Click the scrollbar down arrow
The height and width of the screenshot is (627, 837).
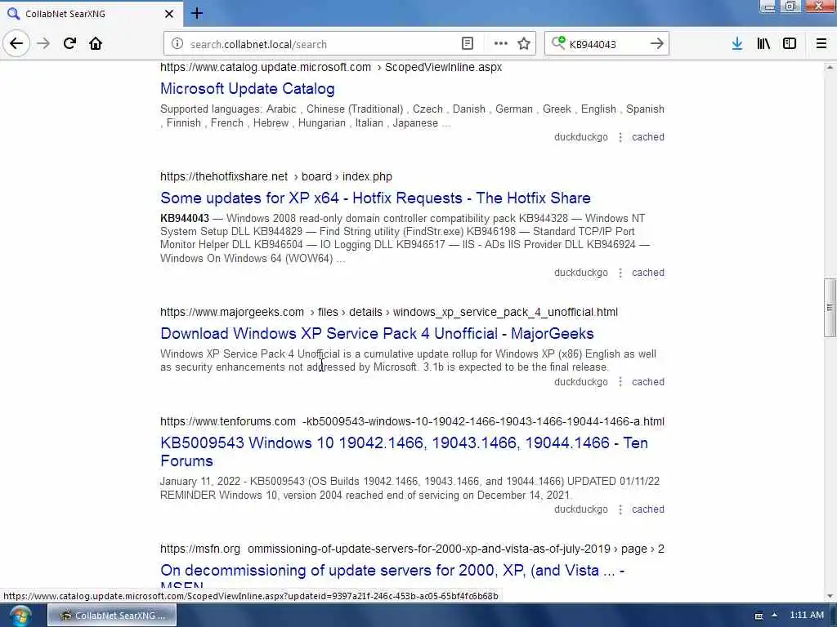pyautogui.click(x=830, y=596)
